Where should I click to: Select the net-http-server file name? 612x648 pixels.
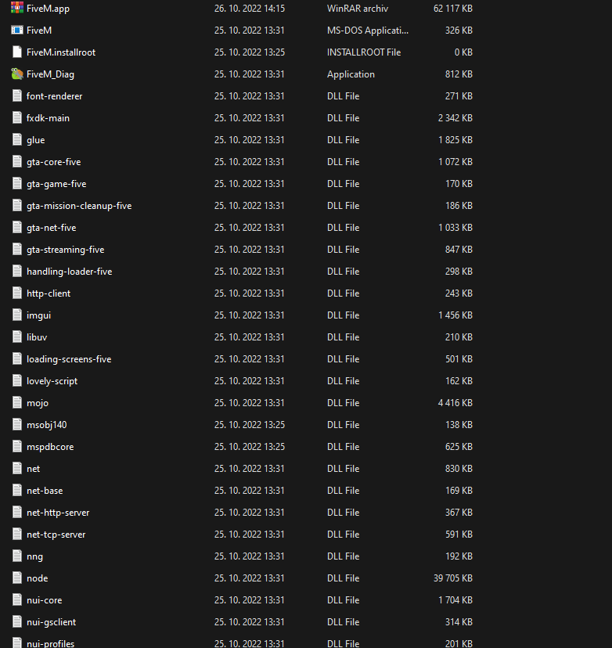pyautogui.click(x=58, y=513)
